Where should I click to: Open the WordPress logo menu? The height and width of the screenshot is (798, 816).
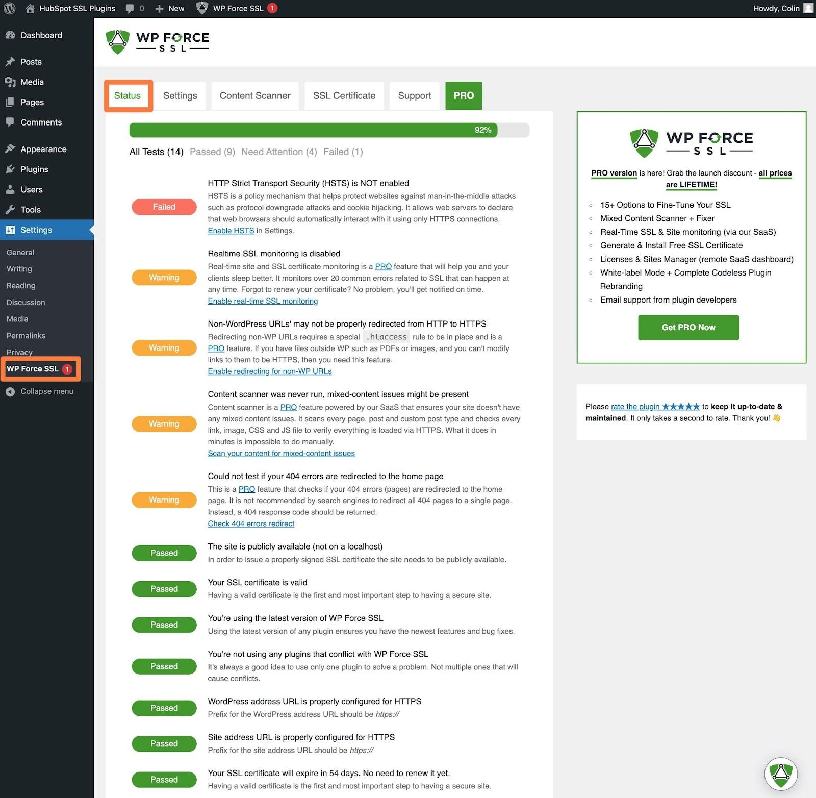click(9, 8)
